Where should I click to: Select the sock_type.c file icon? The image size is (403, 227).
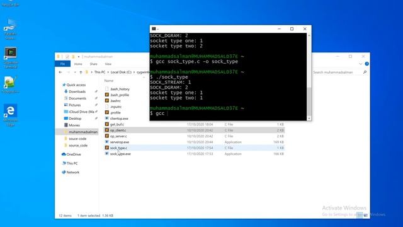[107, 148]
